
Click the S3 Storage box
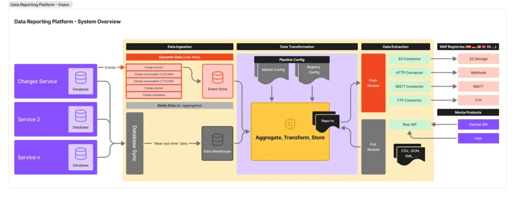tap(478, 59)
